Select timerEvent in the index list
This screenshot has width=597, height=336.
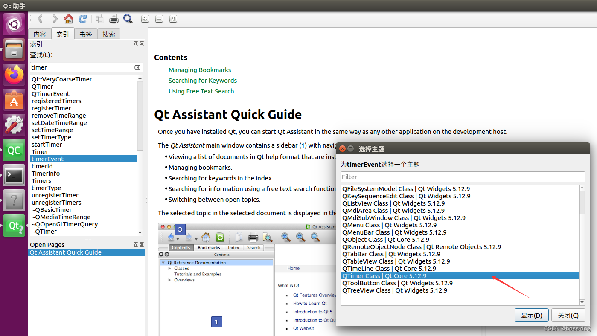tap(84, 159)
